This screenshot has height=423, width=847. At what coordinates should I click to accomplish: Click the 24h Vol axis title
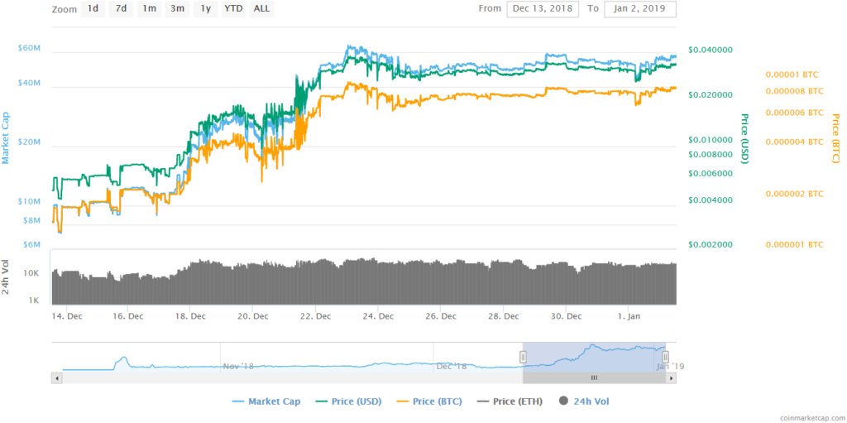pyautogui.click(x=6, y=277)
